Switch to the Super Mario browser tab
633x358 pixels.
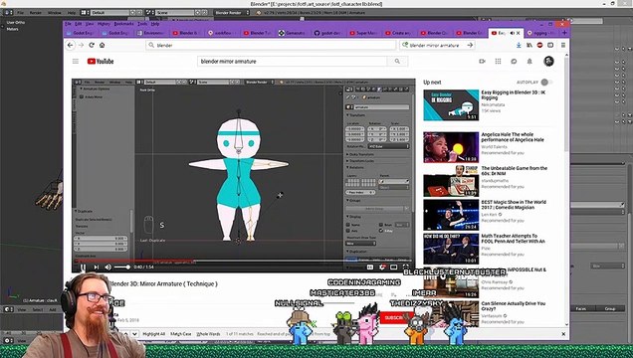[363, 33]
